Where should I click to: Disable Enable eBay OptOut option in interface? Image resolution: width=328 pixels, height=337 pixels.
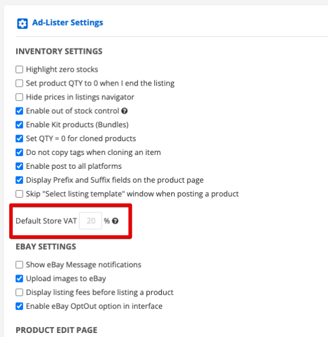coord(19,306)
